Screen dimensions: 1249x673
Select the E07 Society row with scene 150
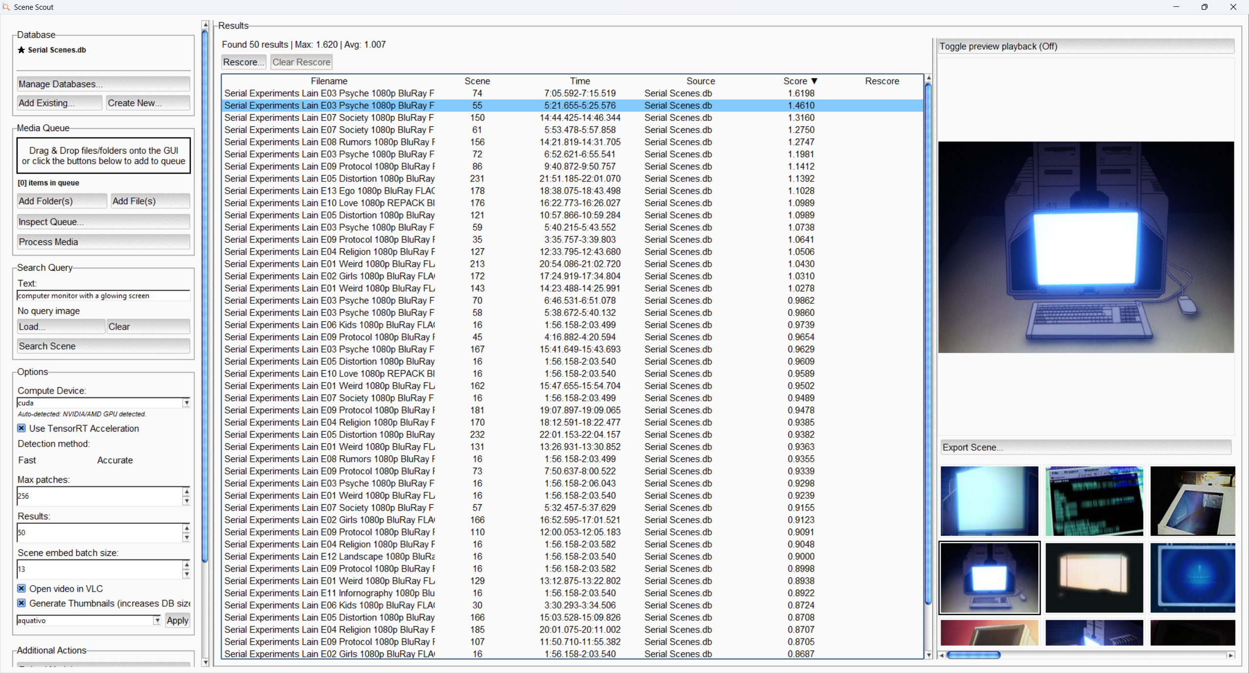(572, 118)
